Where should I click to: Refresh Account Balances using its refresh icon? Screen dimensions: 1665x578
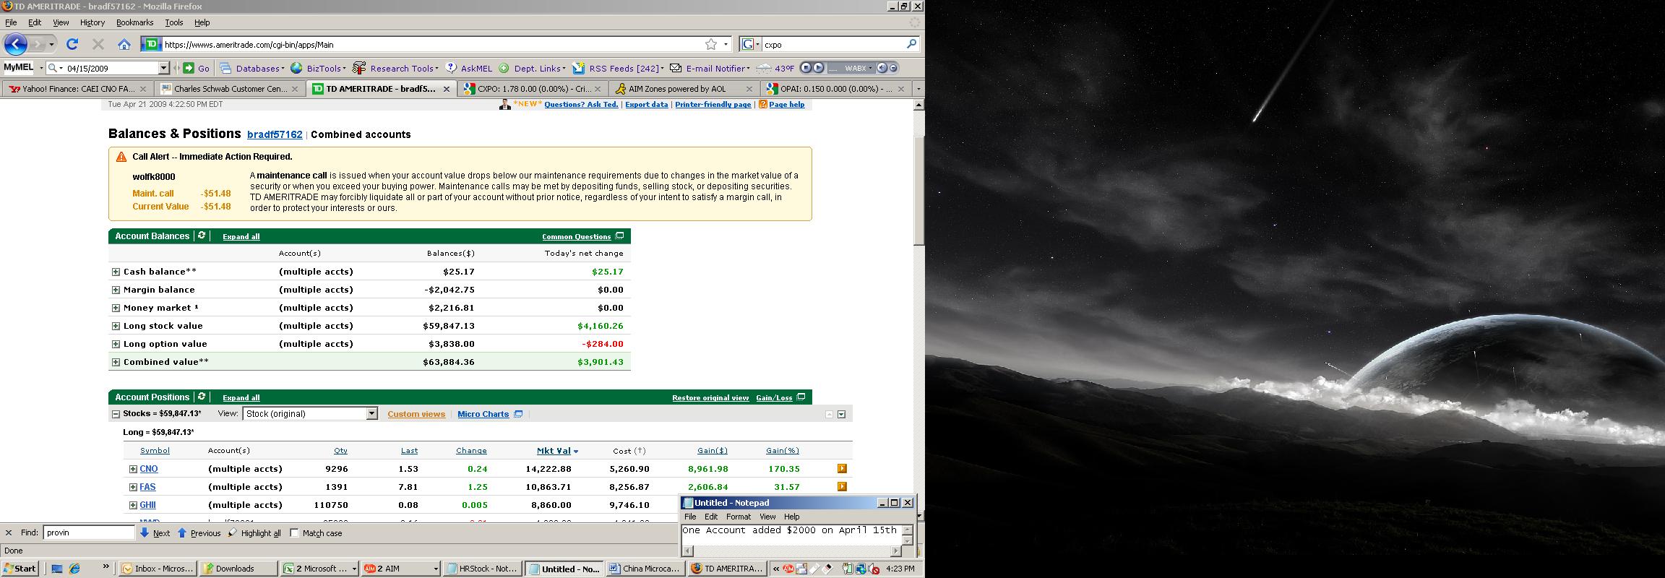pyautogui.click(x=202, y=236)
